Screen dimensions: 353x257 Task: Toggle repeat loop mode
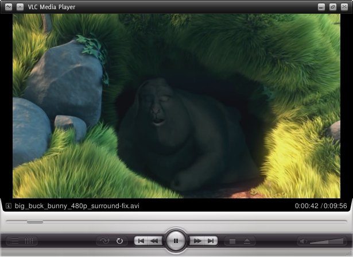pyautogui.click(x=119, y=241)
